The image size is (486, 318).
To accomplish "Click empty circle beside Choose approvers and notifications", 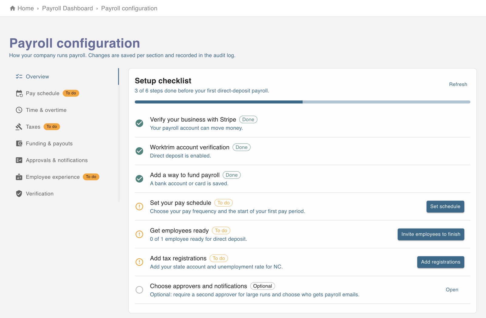I will coord(139,290).
